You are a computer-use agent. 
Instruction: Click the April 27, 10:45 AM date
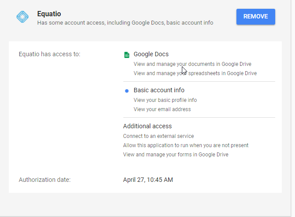point(148,180)
